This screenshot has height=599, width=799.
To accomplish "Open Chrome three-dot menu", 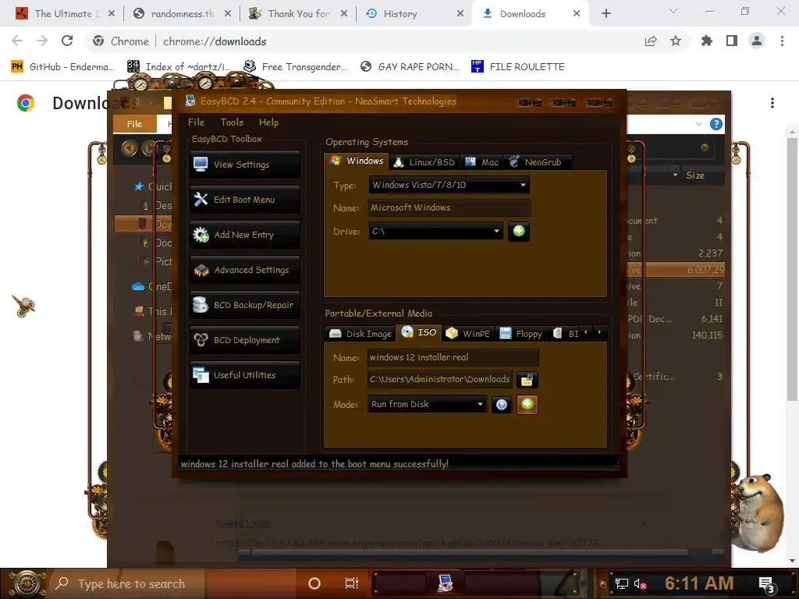I will tap(782, 41).
